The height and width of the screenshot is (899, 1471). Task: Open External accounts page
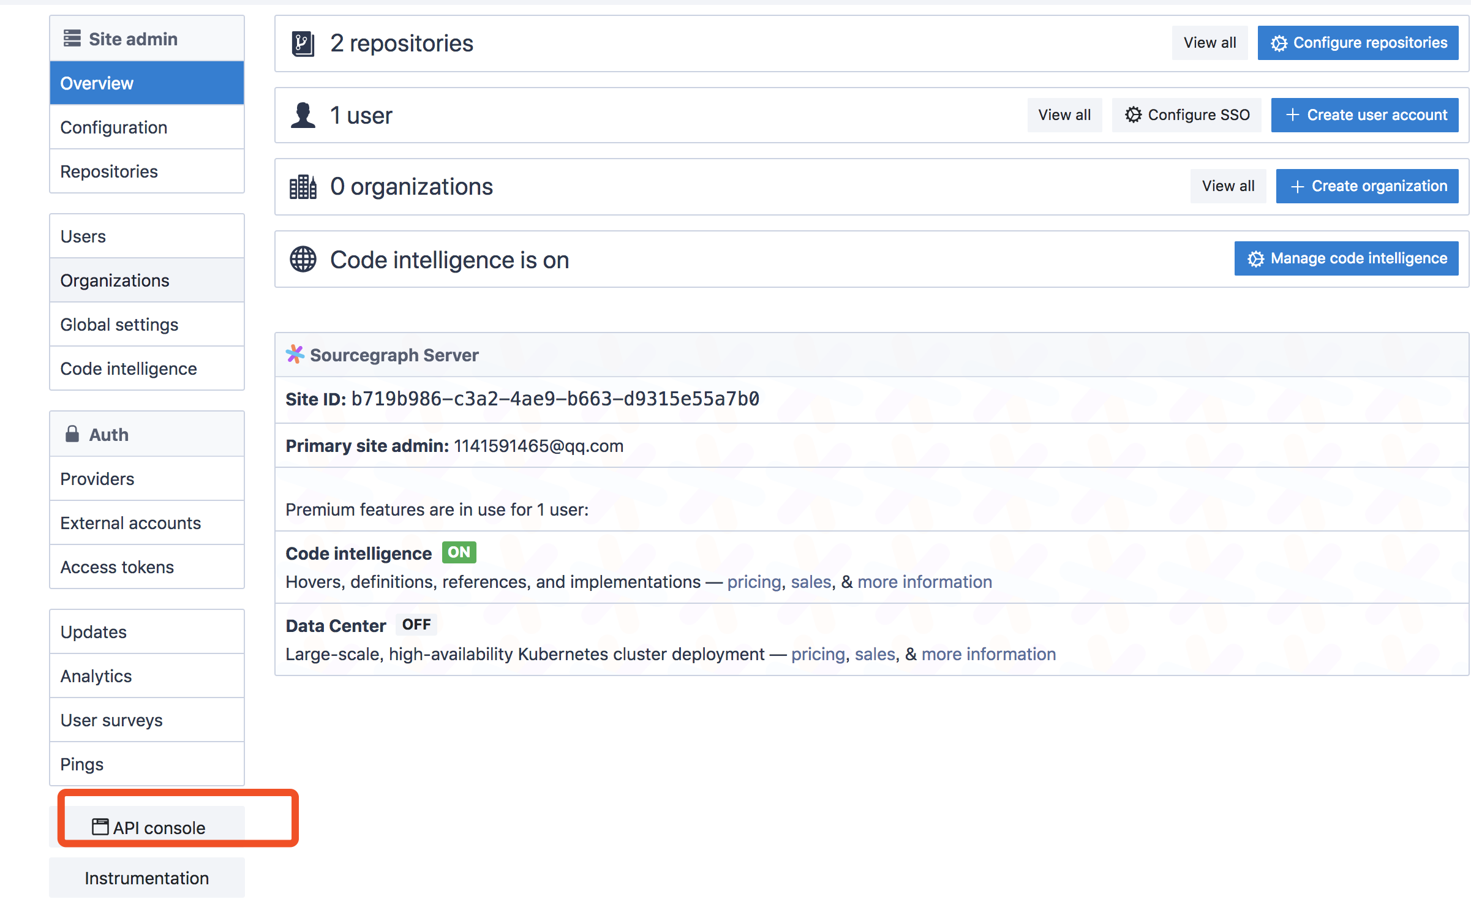pyautogui.click(x=147, y=522)
